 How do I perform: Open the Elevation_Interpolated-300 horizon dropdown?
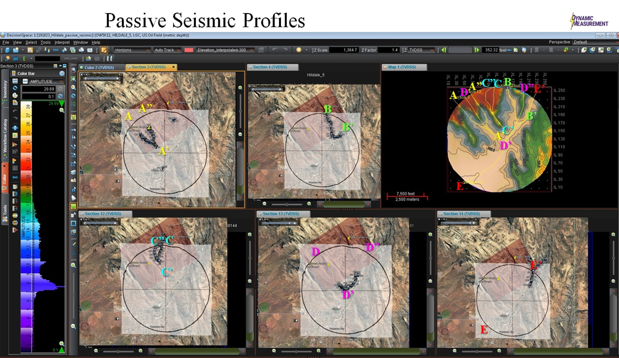(225, 50)
